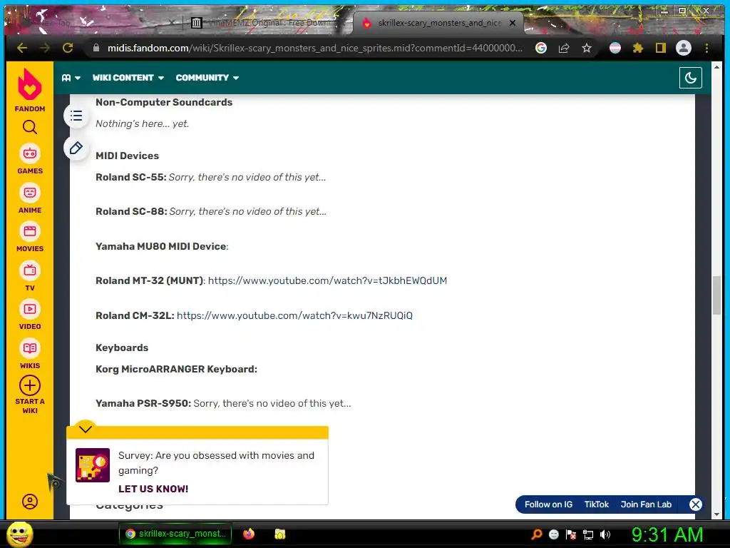Click the 'Non-Computer Soundcards' heading
This screenshot has height=548, width=730.
(164, 102)
